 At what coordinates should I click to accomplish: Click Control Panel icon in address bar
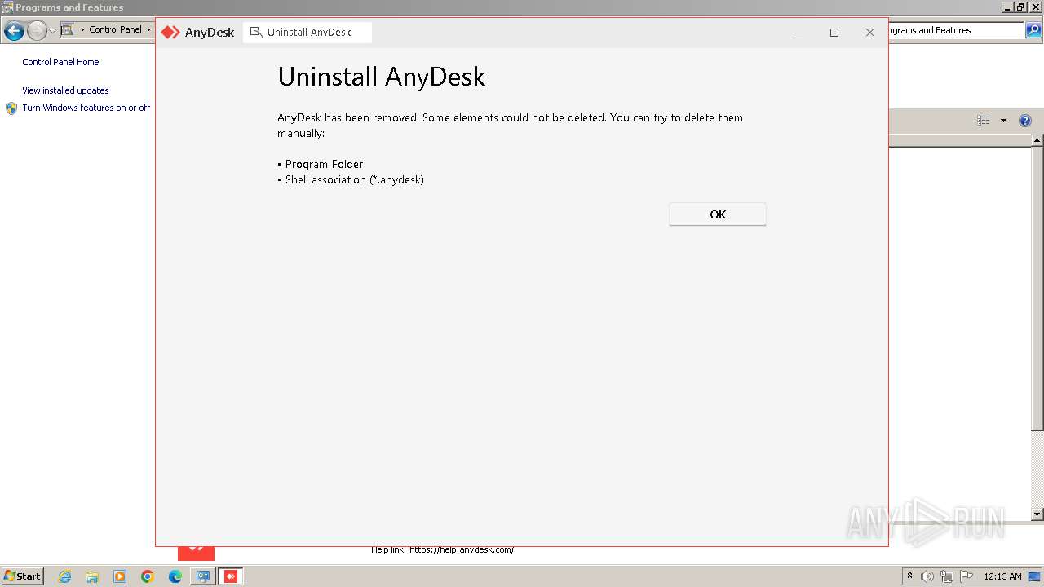[x=67, y=29]
